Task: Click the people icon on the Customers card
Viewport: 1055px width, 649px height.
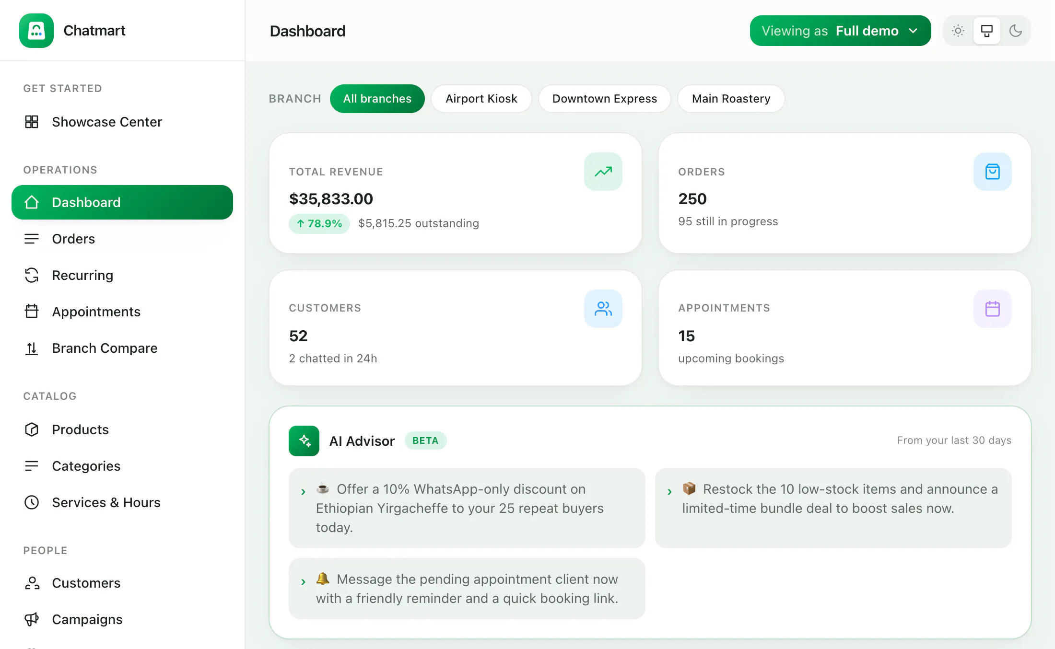Action: click(603, 309)
